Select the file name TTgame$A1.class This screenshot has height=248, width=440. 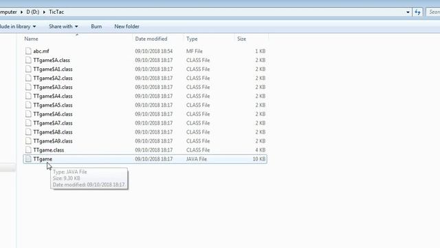coord(53,69)
